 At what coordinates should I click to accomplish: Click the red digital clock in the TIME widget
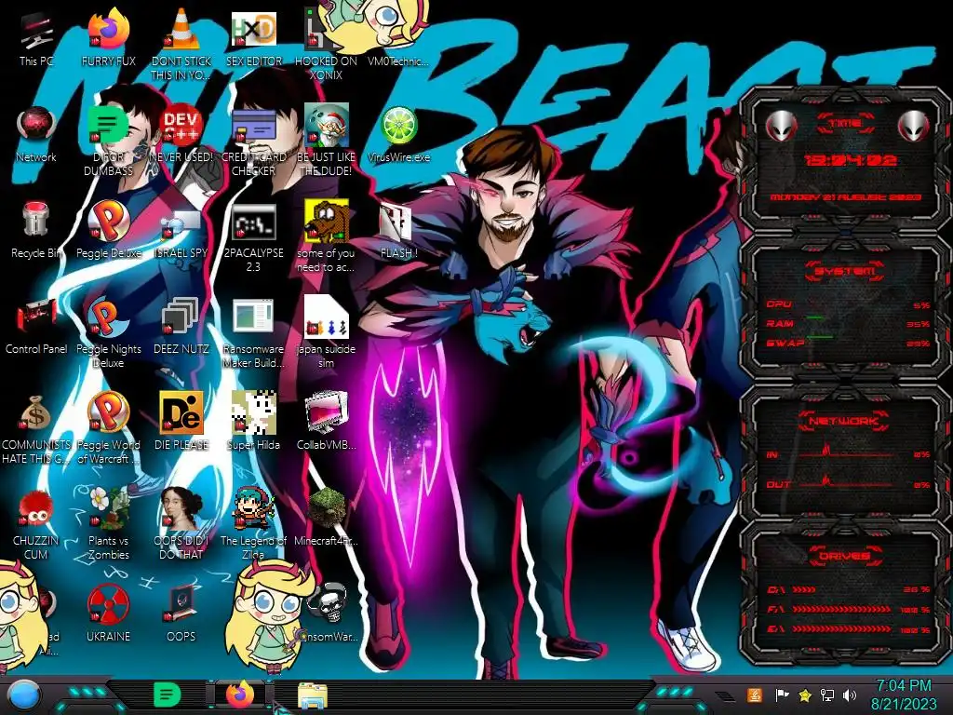tap(850, 160)
